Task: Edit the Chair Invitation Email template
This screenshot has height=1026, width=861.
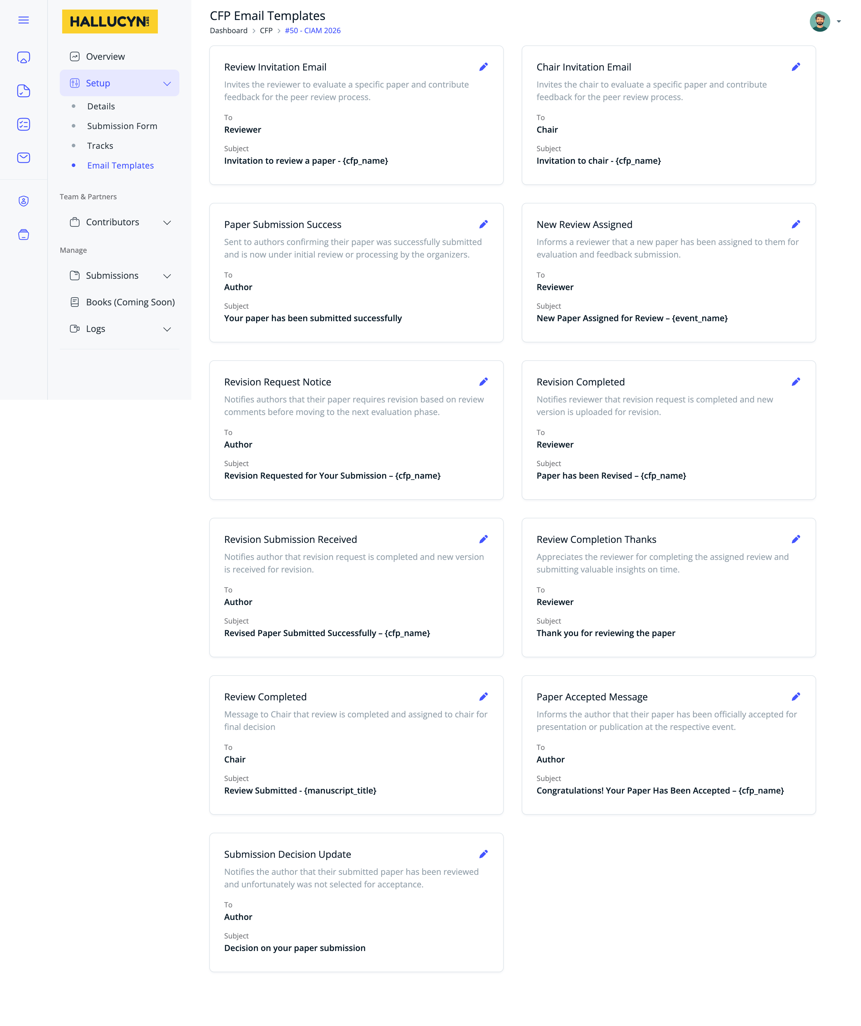Action: [796, 67]
